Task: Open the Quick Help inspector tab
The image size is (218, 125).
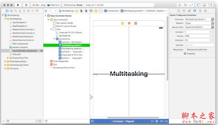Action: pos(184,11)
